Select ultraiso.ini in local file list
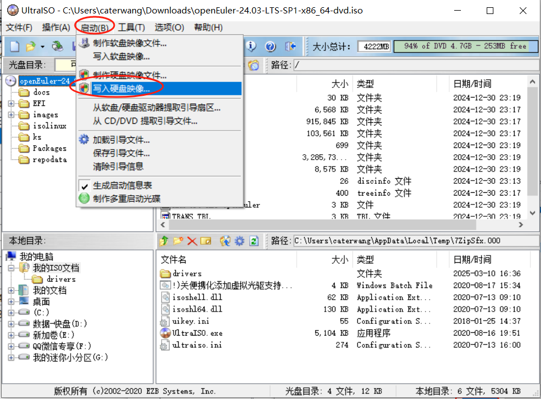The width and height of the screenshot is (541, 399). [x=197, y=345]
